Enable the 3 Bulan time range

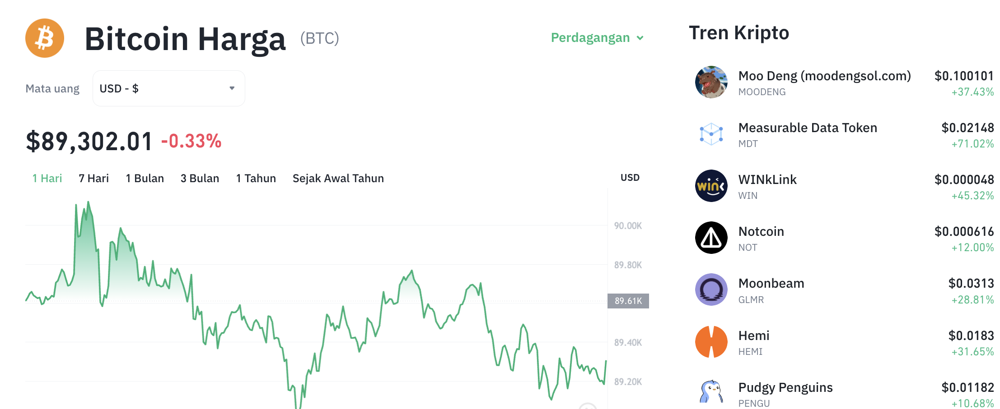click(200, 179)
